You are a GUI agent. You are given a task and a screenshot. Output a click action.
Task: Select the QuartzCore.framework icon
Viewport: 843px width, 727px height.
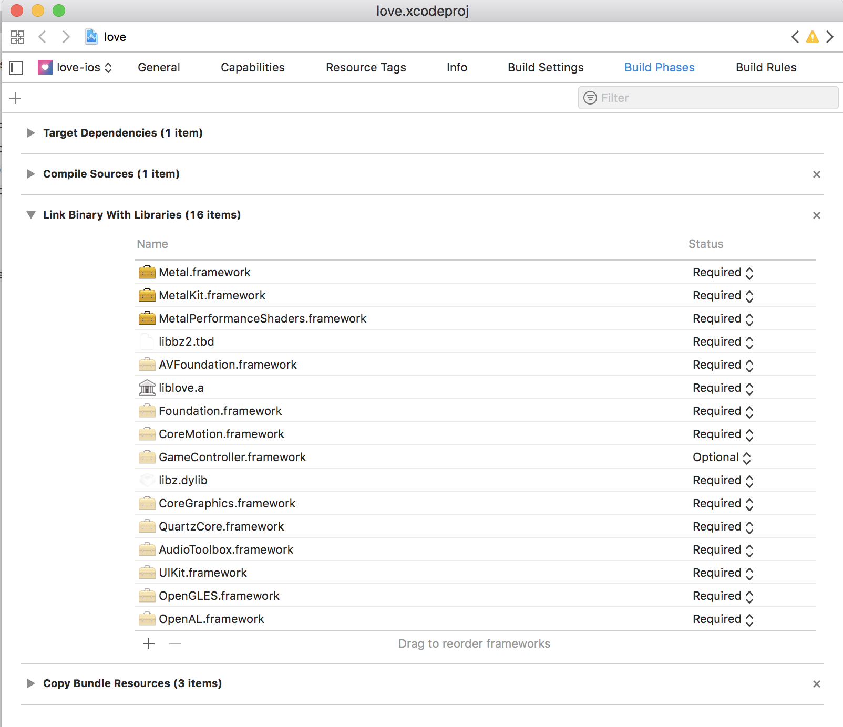(147, 526)
